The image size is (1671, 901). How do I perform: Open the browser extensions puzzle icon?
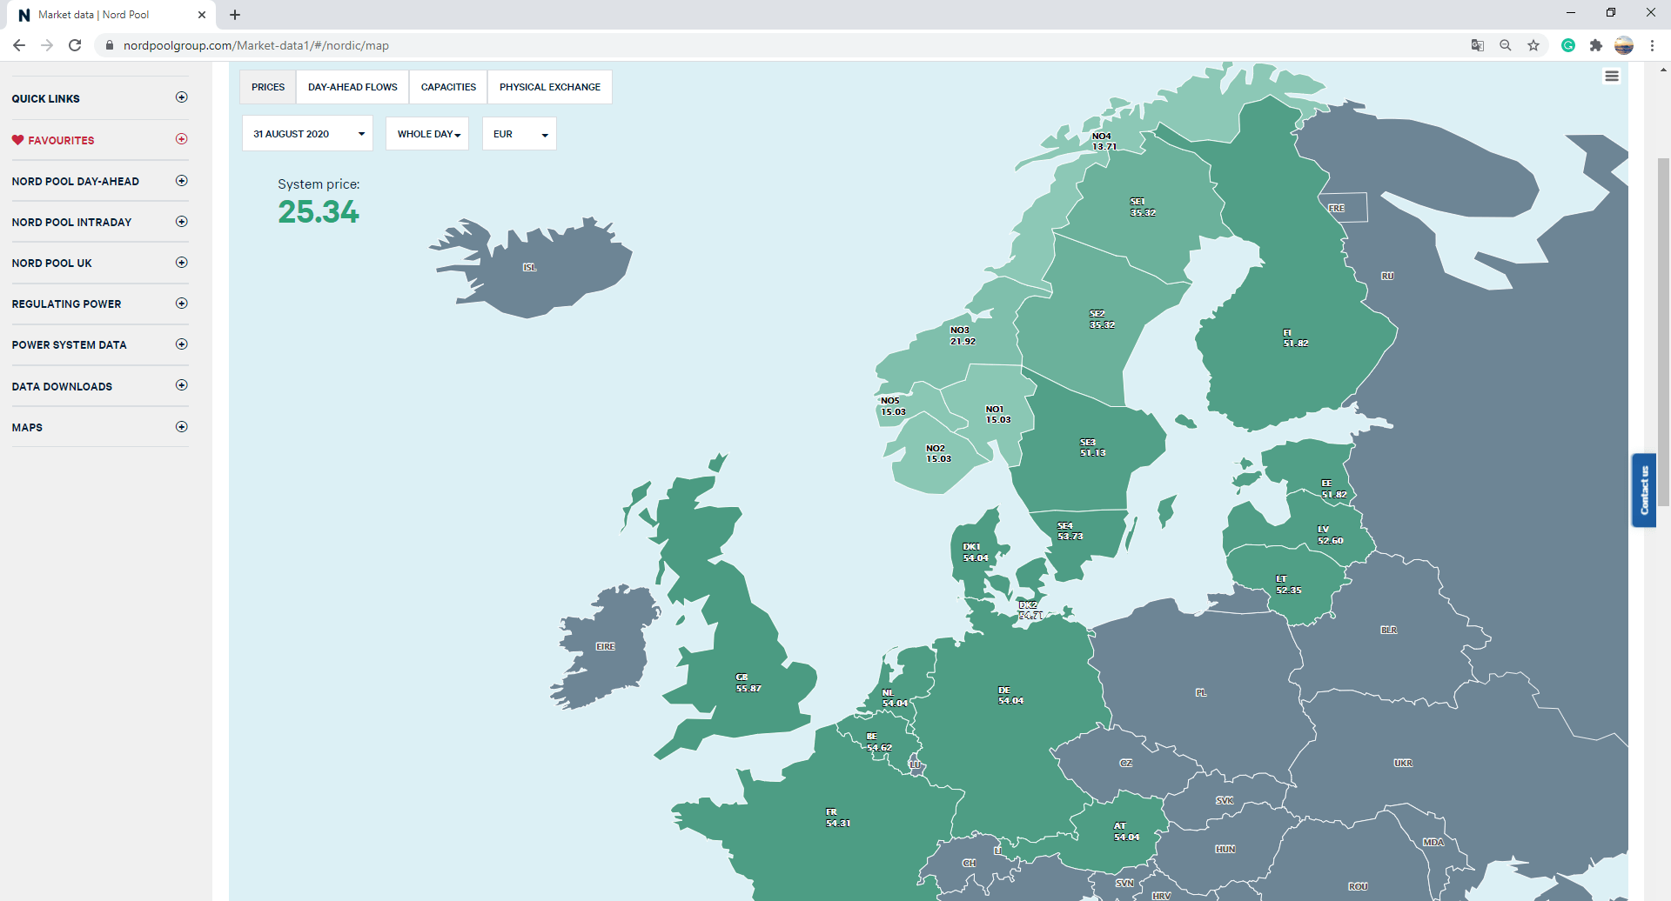(1595, 45)
